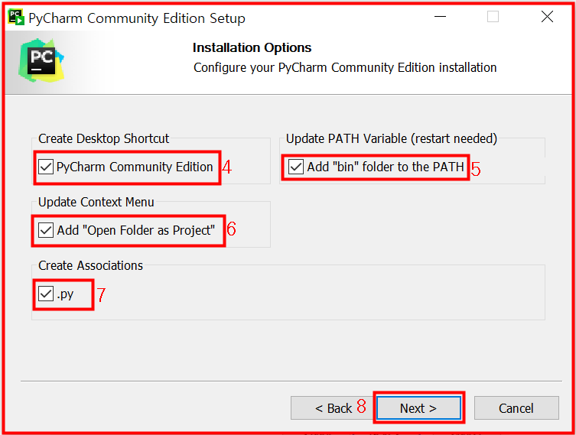Image resolution: width=576 pixels, height=435 pixels.
Task: Go back with the < Back button
Action: (334, 407)
